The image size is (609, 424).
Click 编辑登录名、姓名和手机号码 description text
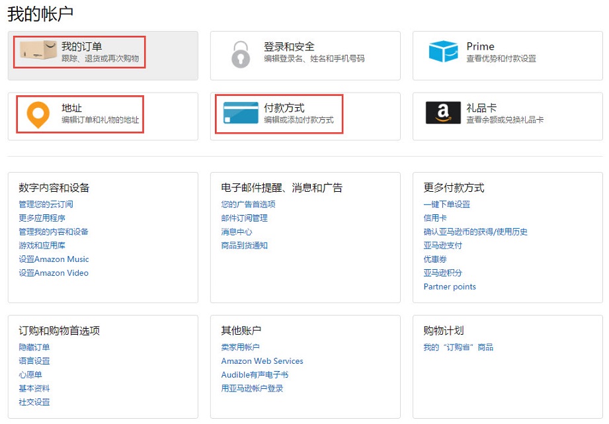[314, 58]
